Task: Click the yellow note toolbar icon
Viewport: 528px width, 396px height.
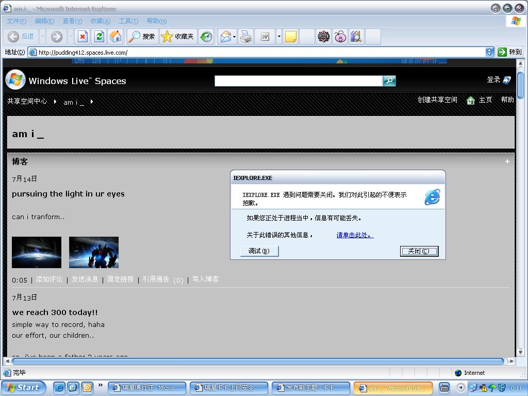Action: tap(290, 37)
